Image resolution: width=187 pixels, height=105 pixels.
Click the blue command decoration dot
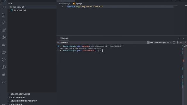click(x=58, y=46)
